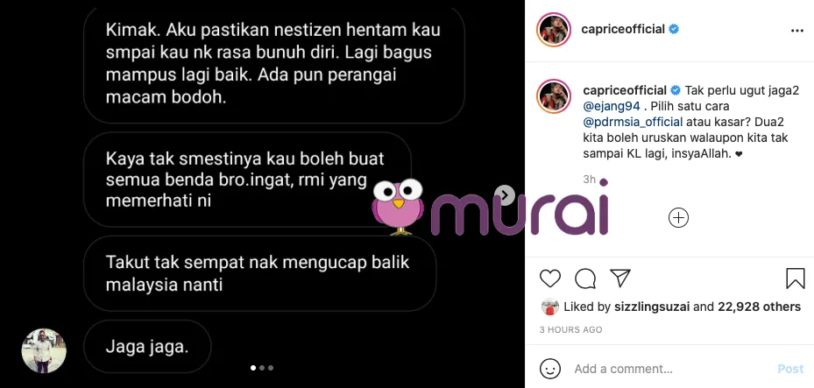814x388 pixels.
Task: Open emoji picker smiley icon
Action: click(x=550, y=369)
